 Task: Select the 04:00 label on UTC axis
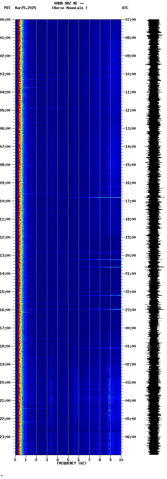131,401
